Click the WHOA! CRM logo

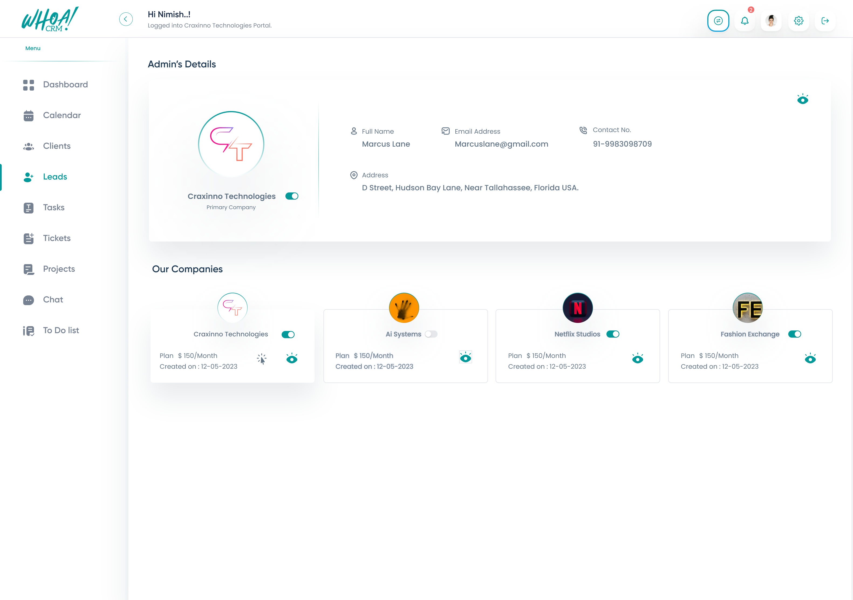coord(50,19)
